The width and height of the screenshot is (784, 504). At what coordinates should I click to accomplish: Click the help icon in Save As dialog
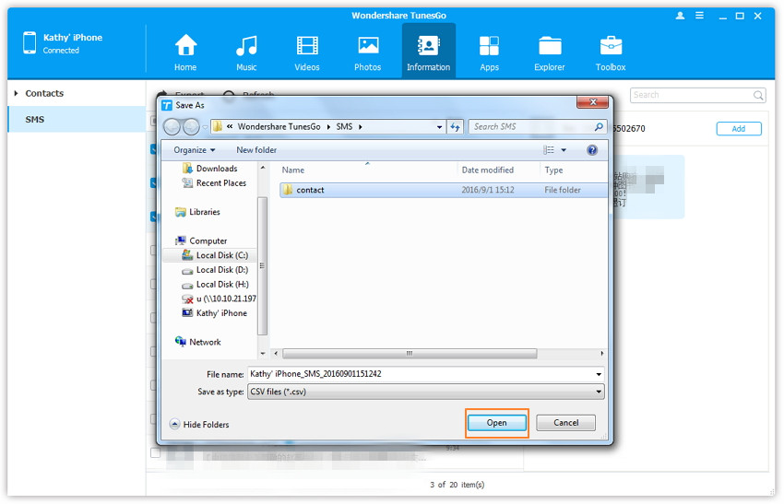point(592,150)
